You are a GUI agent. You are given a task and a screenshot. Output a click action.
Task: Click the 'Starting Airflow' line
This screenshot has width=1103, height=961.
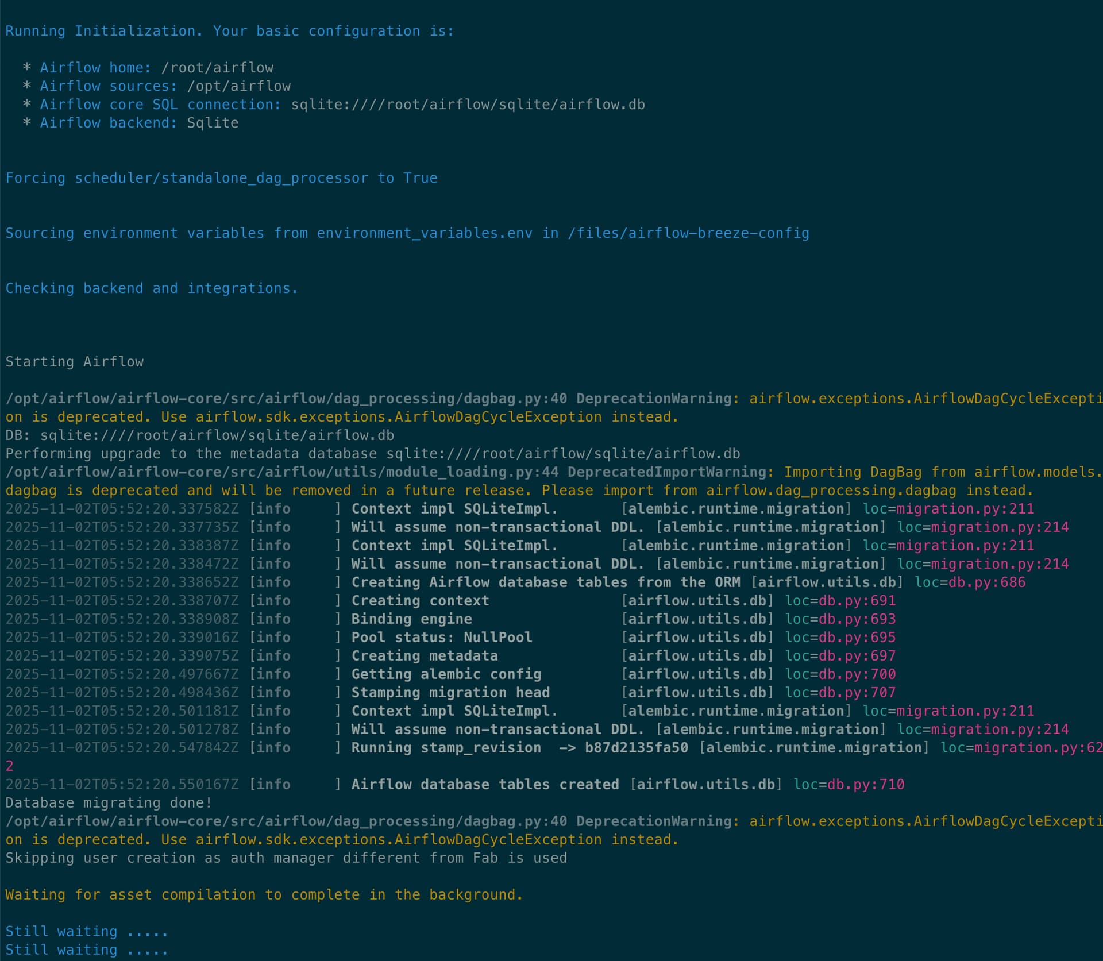pyautogui.click(x=74, y=362)
